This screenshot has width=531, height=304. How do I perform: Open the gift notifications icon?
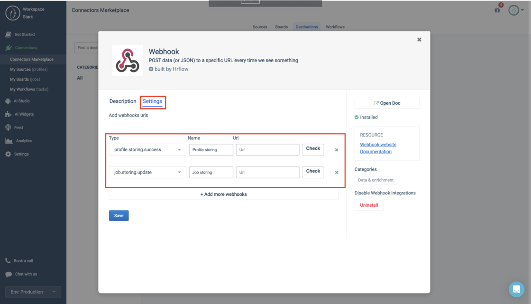point(497,10)
